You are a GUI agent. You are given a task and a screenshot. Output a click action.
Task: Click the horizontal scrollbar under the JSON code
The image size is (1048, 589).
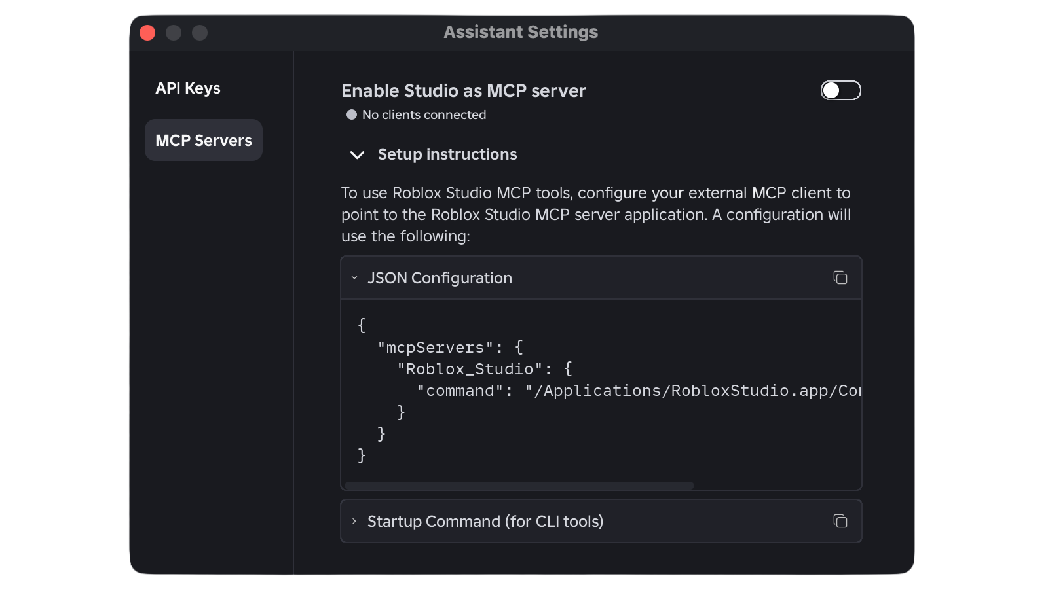coord(519,486)
